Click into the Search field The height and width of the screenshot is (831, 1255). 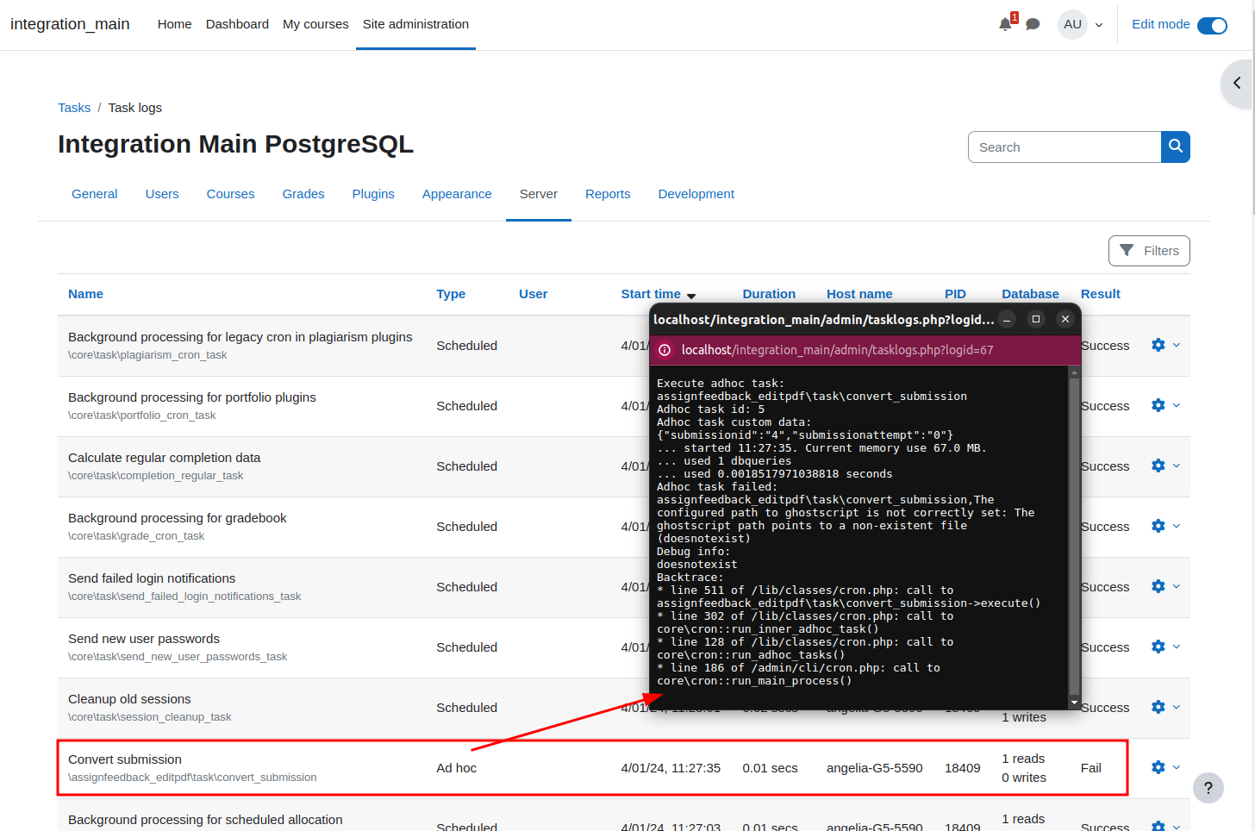(x=1065, y=147)
